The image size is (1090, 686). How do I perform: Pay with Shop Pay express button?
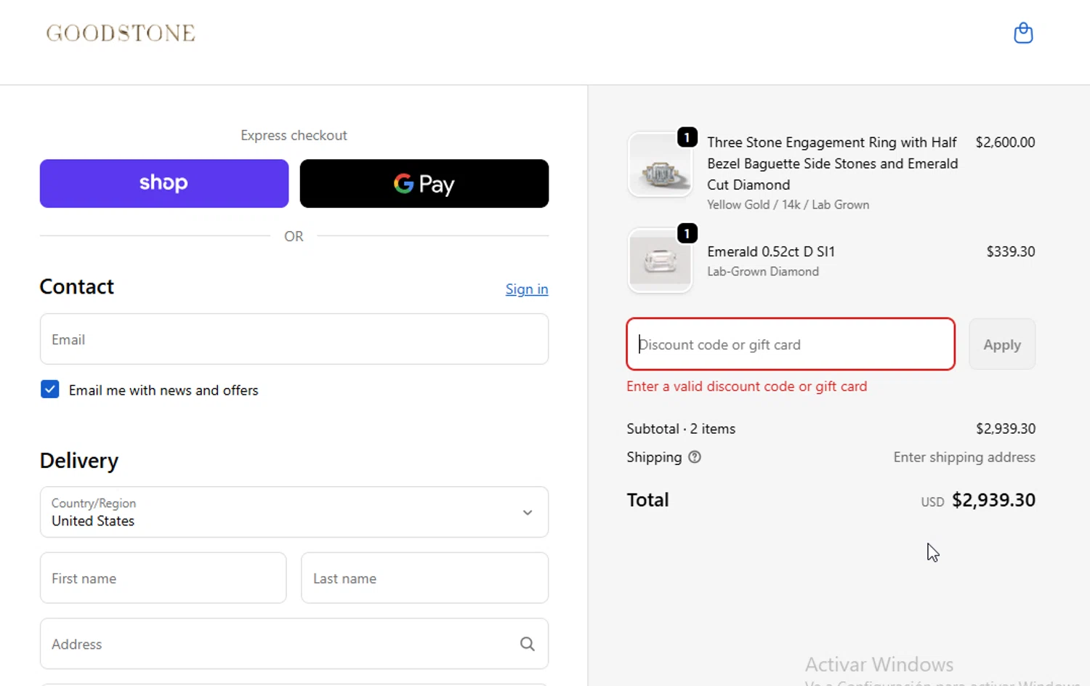coord(164,184)
